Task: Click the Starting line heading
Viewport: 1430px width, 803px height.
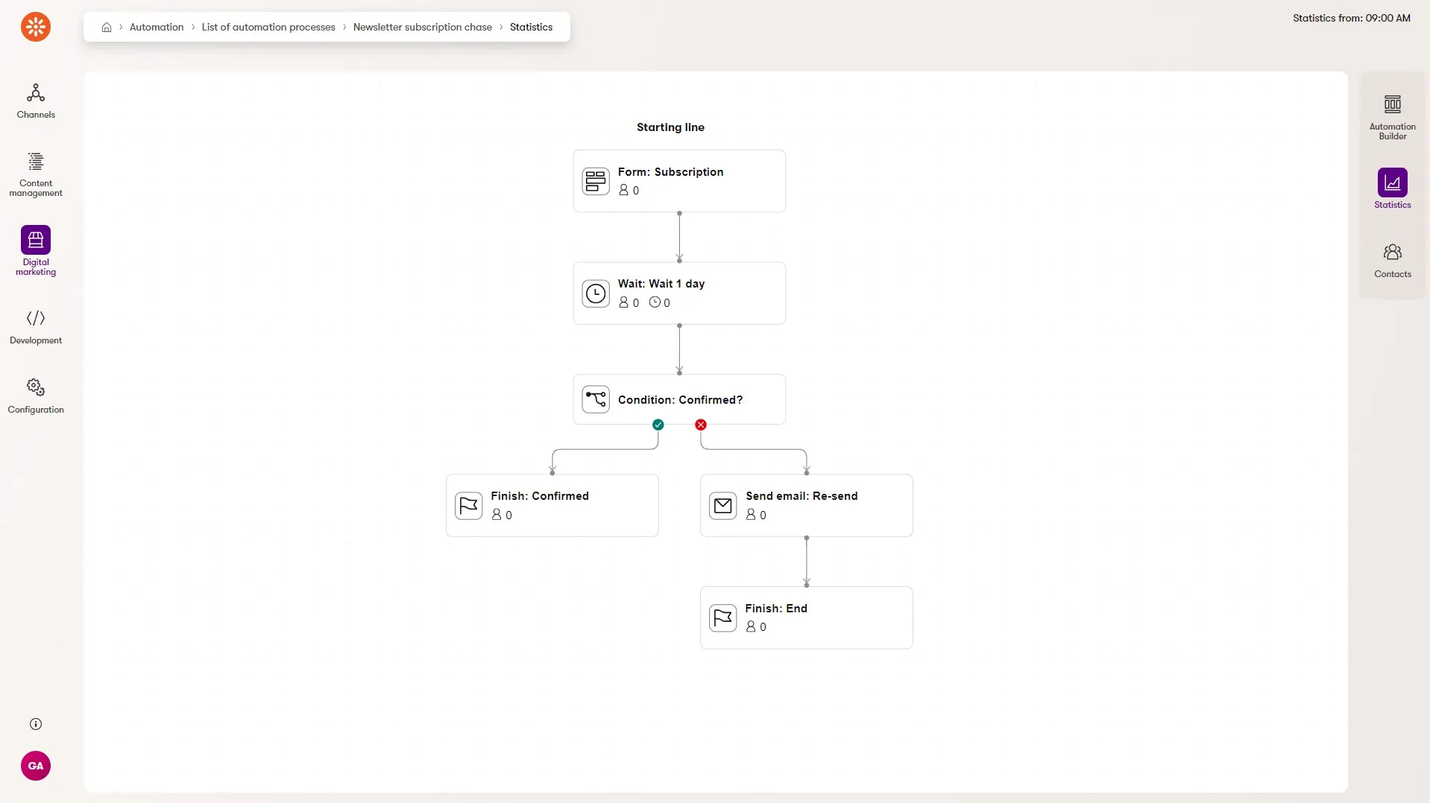Action: coord(670,127)
